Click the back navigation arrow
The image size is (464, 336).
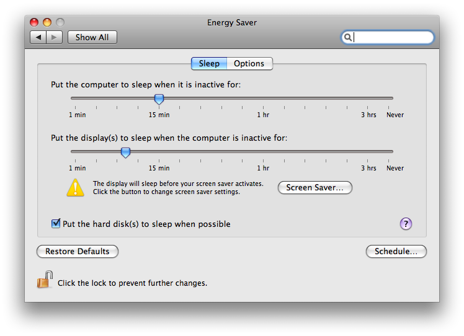(x=38, y=38)
